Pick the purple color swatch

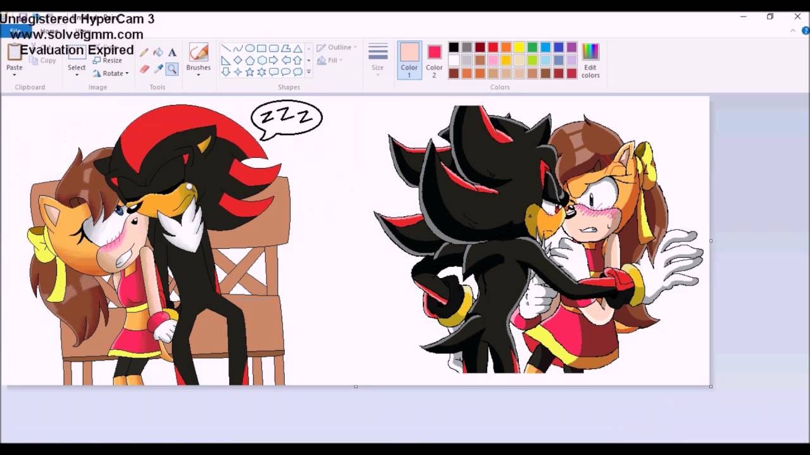(571, 47)
